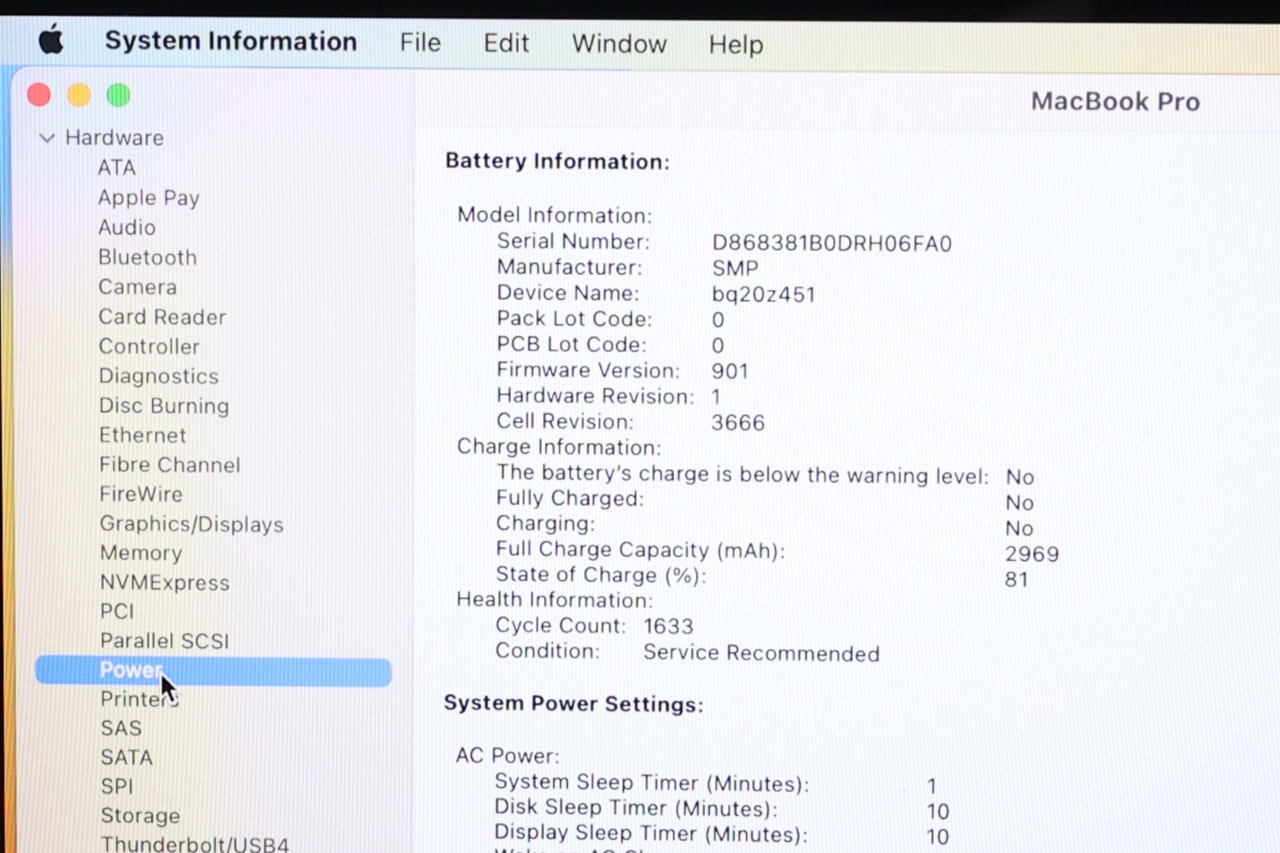Select Camera in the sidebar

138,287
